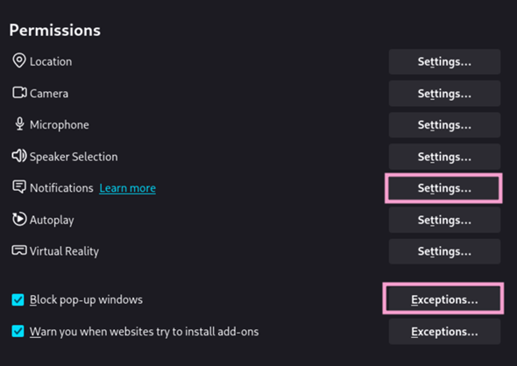Screen dimensions: 517x366
Task: Open Virtual Reality Settings button
Action: coord(444,251)
